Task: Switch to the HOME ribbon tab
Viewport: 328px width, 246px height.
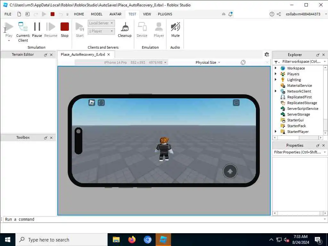Action: coord(79,14)
